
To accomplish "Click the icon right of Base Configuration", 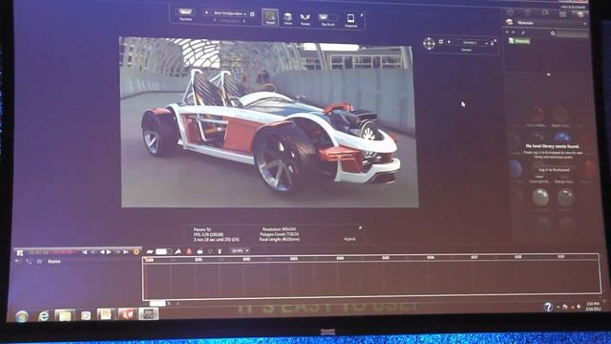I will click(x=252, y=14).
